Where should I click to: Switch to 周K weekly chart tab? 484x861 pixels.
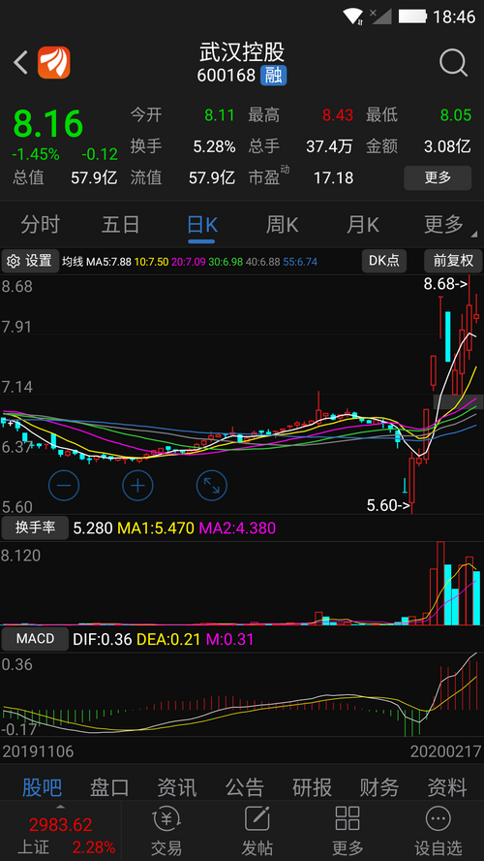pyautogui.click(x=283, y=225)
